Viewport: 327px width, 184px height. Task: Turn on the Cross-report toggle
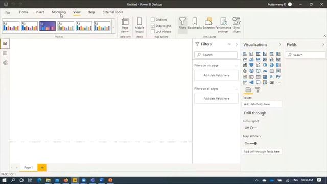click(x=253, y=128)
